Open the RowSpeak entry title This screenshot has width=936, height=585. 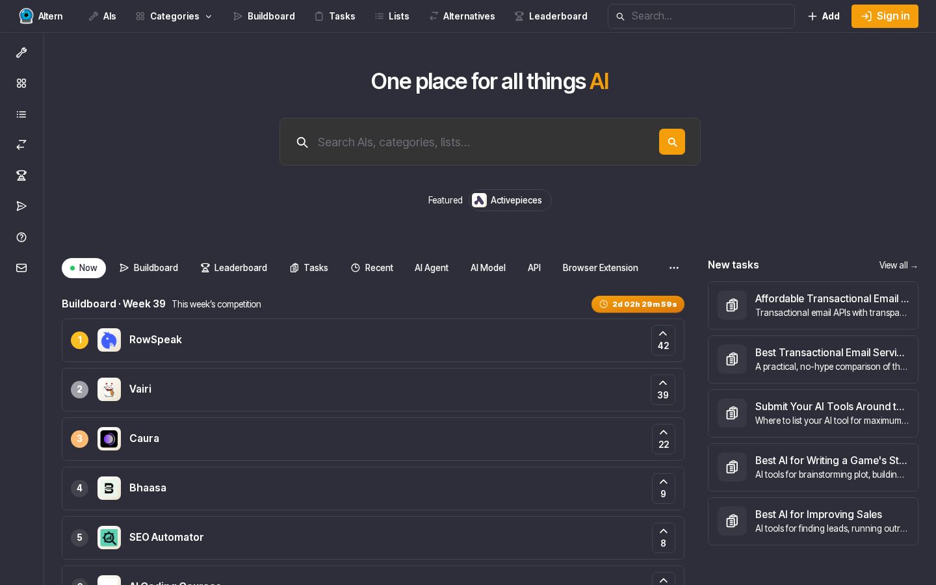pyautogui.click(x=155, y=340)
